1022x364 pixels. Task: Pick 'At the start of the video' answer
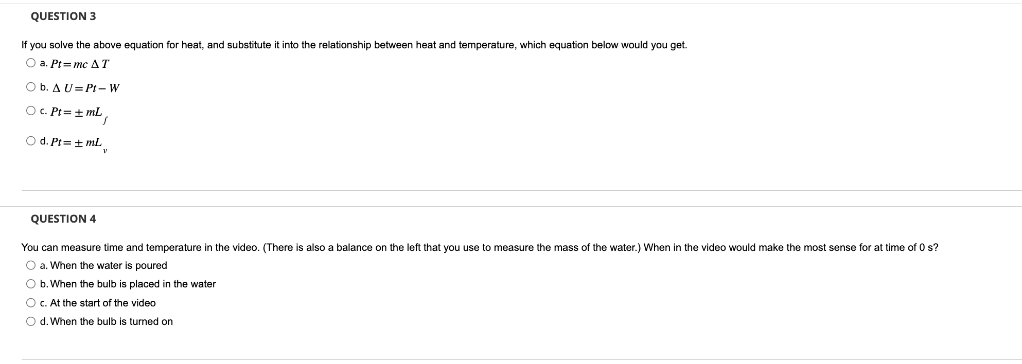tap(30, 302)
